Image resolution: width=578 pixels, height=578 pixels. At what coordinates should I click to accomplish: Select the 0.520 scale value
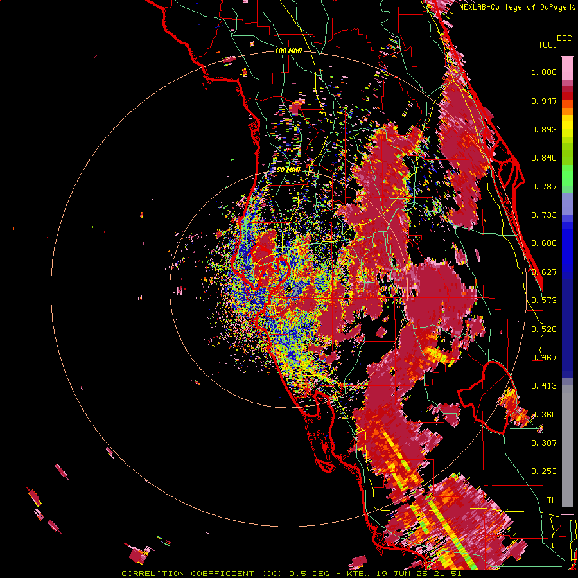[544, 329]
